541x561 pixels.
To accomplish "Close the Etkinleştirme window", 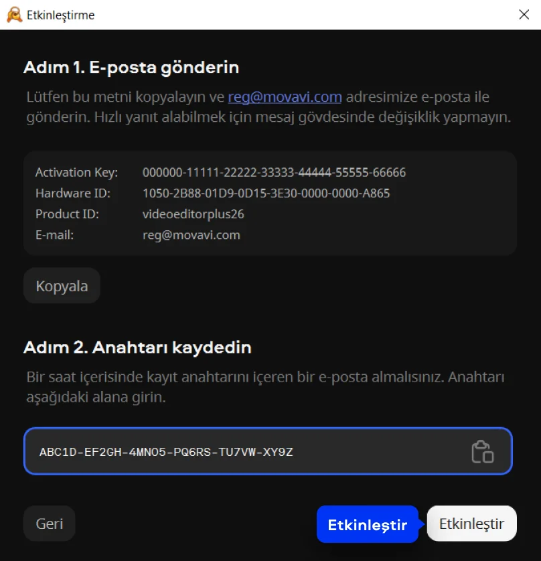I will pyautogui.click(x=524, y=15).
